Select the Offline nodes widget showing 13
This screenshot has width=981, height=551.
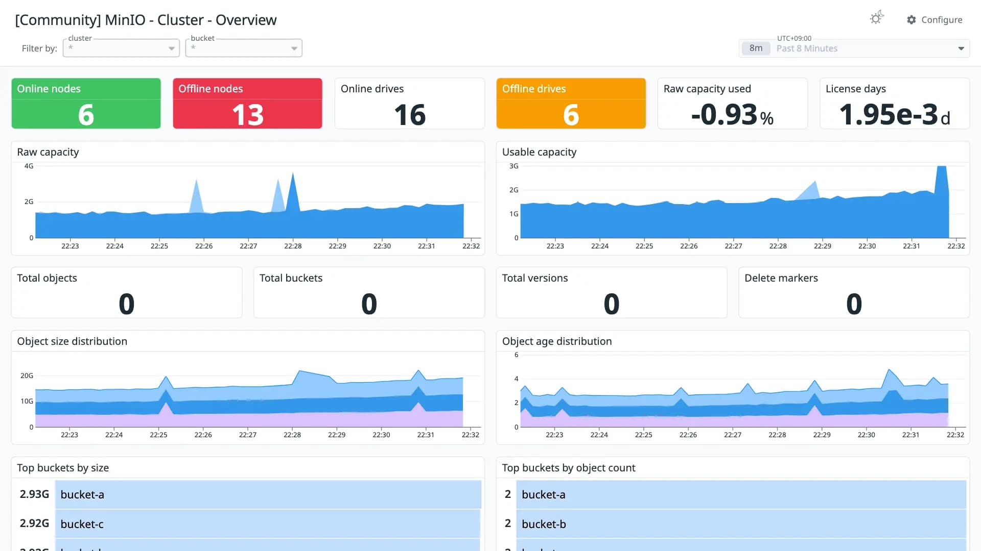[247, 103]
